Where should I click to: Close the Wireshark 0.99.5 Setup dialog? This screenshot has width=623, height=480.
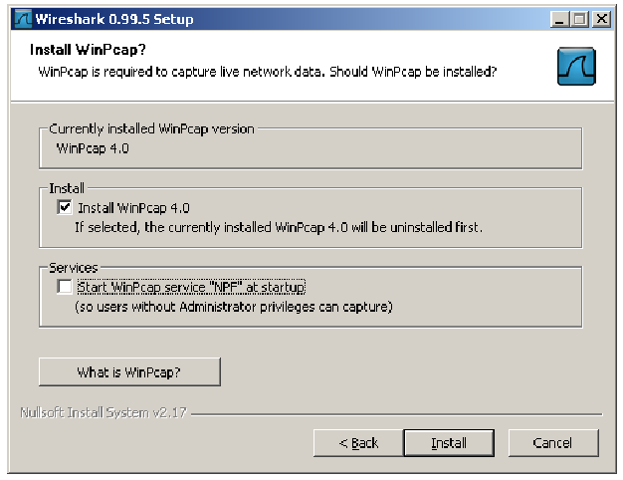click(x=601, y=19)
